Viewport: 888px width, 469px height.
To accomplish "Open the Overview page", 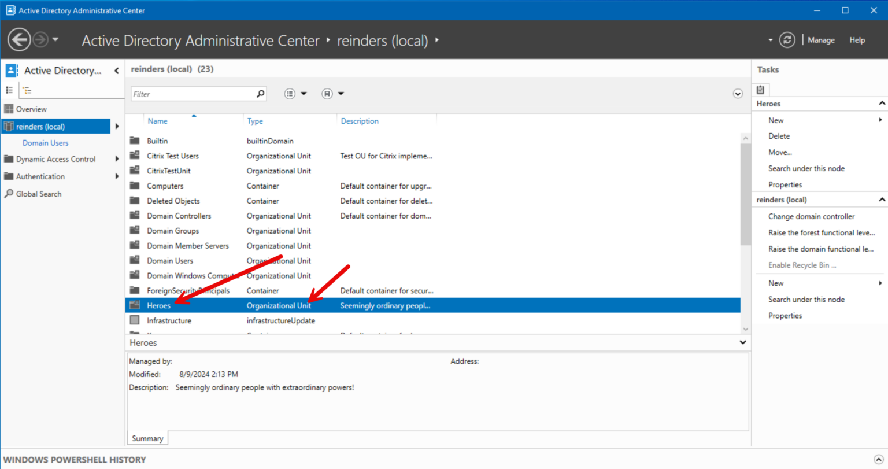I will pos(32,109).
